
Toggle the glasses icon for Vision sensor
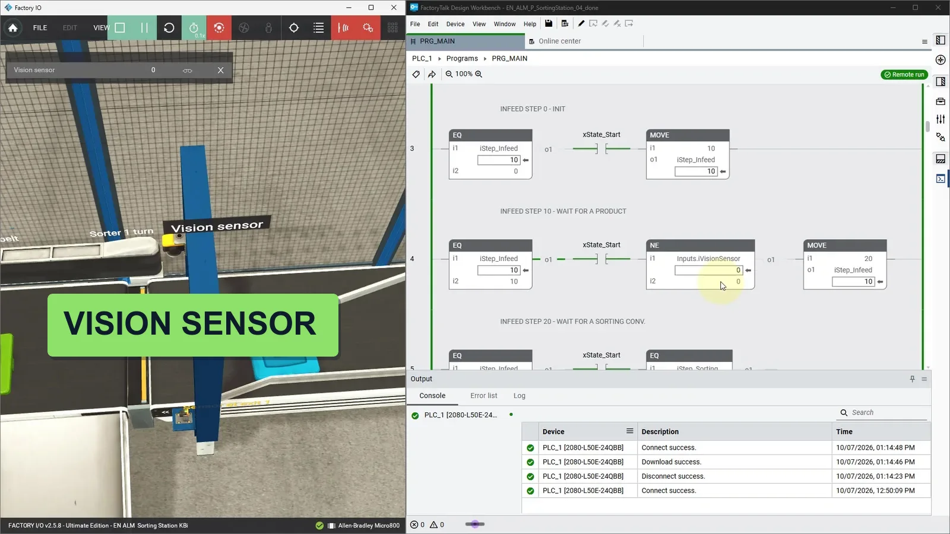coord(188,71)
